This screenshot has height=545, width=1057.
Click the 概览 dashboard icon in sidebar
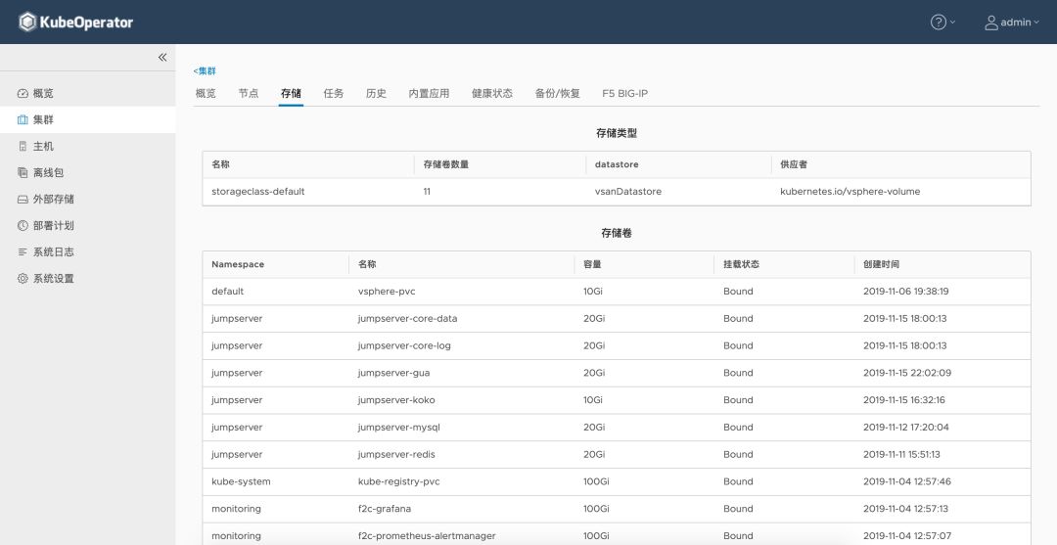pyautogui.click(x=23, y=94)
